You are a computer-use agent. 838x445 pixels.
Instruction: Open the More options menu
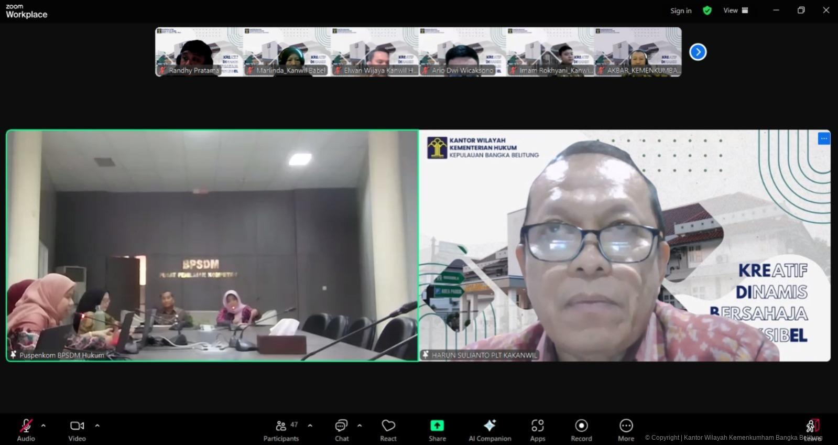click(x=626, y=429)
